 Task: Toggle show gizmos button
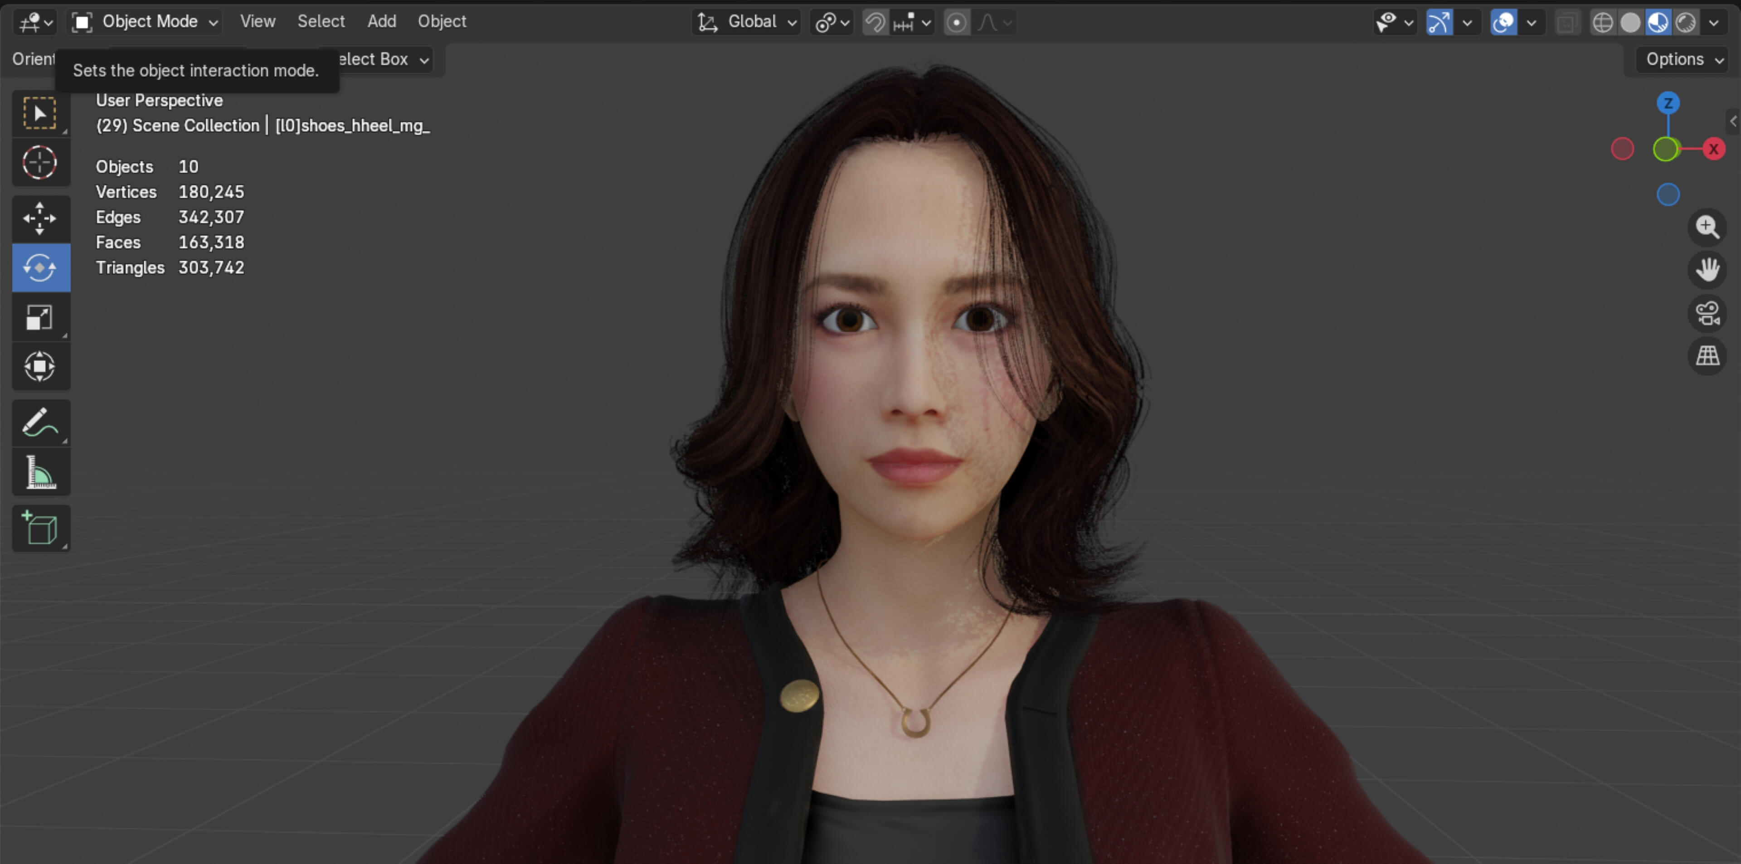tap(1439, 23)
